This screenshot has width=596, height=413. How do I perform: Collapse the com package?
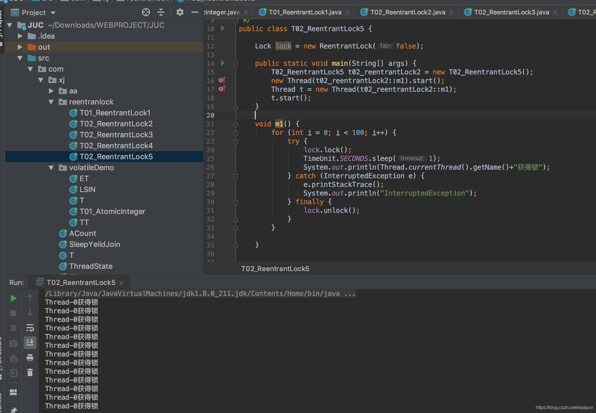point(30,69)
